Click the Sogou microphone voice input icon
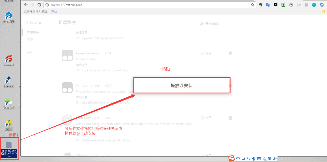This screenshot has height=162, width=327. [254, 159]
